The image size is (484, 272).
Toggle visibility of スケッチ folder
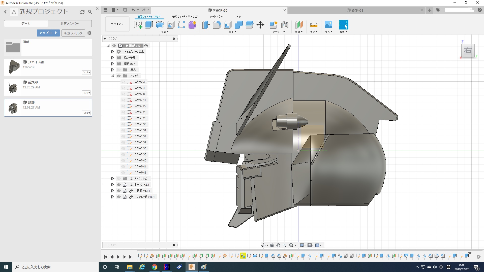tap(119, 76)
